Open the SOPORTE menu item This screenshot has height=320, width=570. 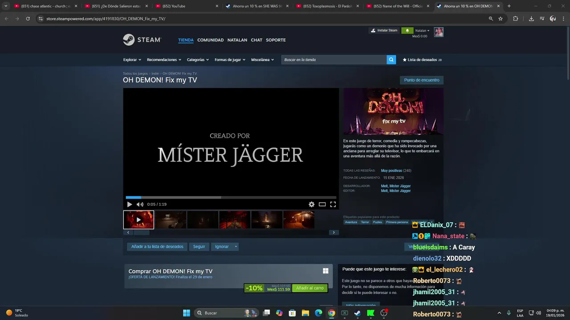276,40
